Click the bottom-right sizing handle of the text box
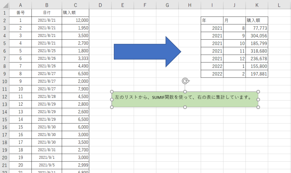 click(259, 107)
